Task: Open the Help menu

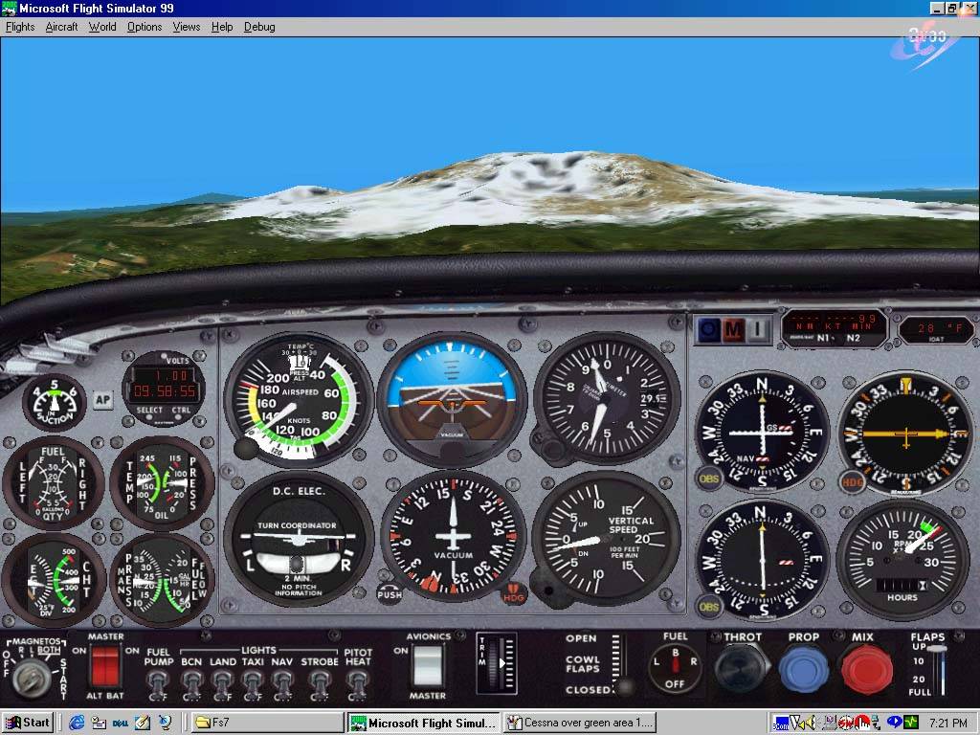Action: click(x=222, y=27)
